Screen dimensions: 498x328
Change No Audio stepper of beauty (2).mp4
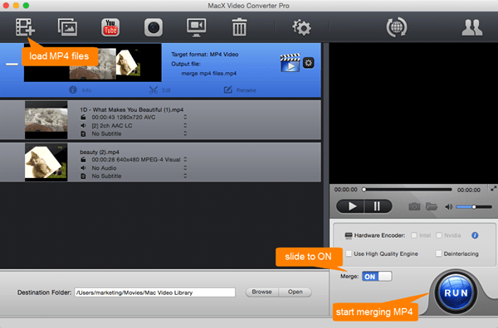pyautogui.click(x=185, y=167)
